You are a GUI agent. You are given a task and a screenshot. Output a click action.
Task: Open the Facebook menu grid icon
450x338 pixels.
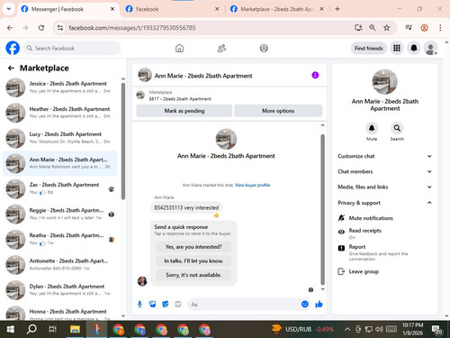click(x=397, y=48)
